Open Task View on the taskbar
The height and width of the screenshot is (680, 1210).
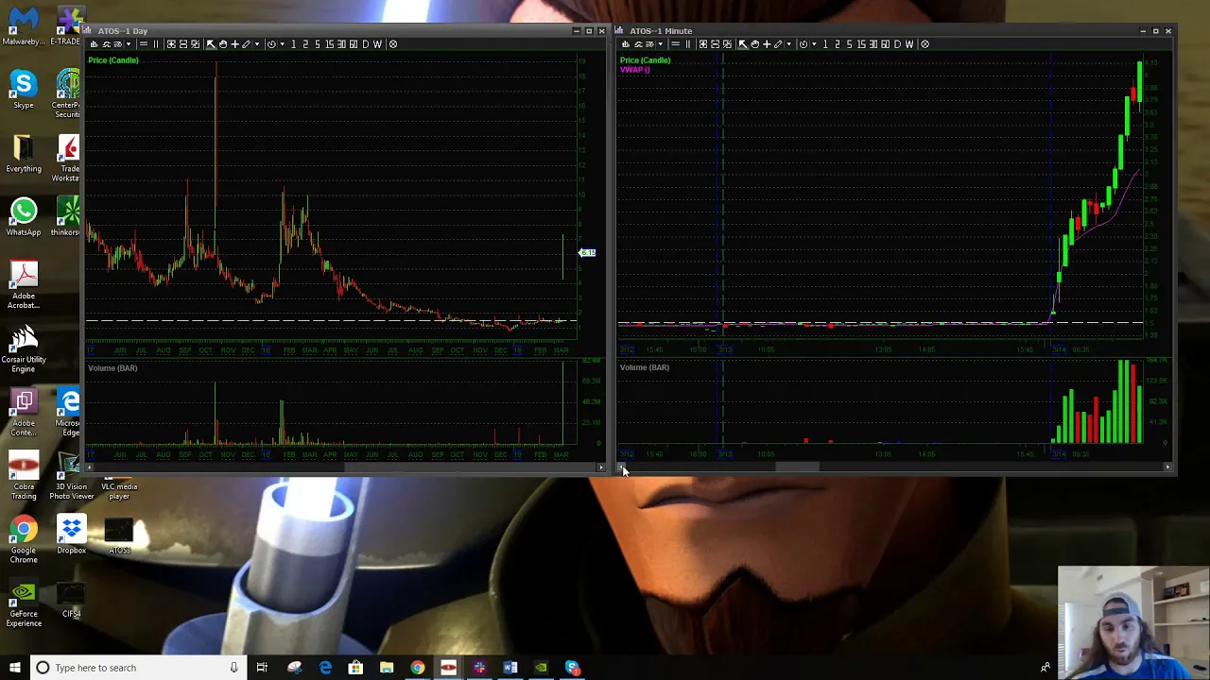262,668
